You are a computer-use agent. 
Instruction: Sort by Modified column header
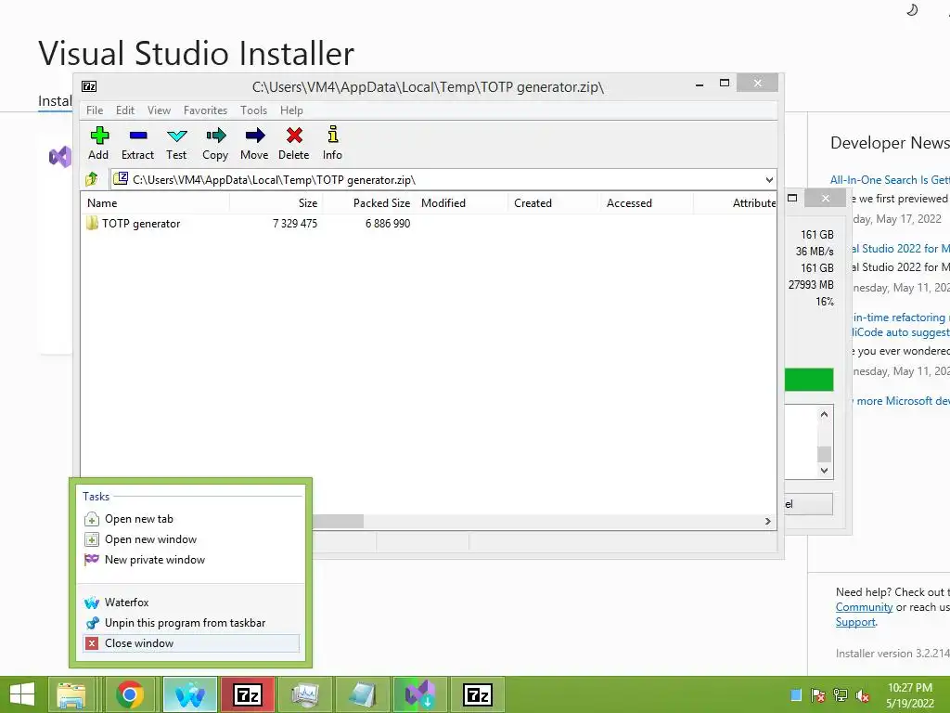click(462, 203)
